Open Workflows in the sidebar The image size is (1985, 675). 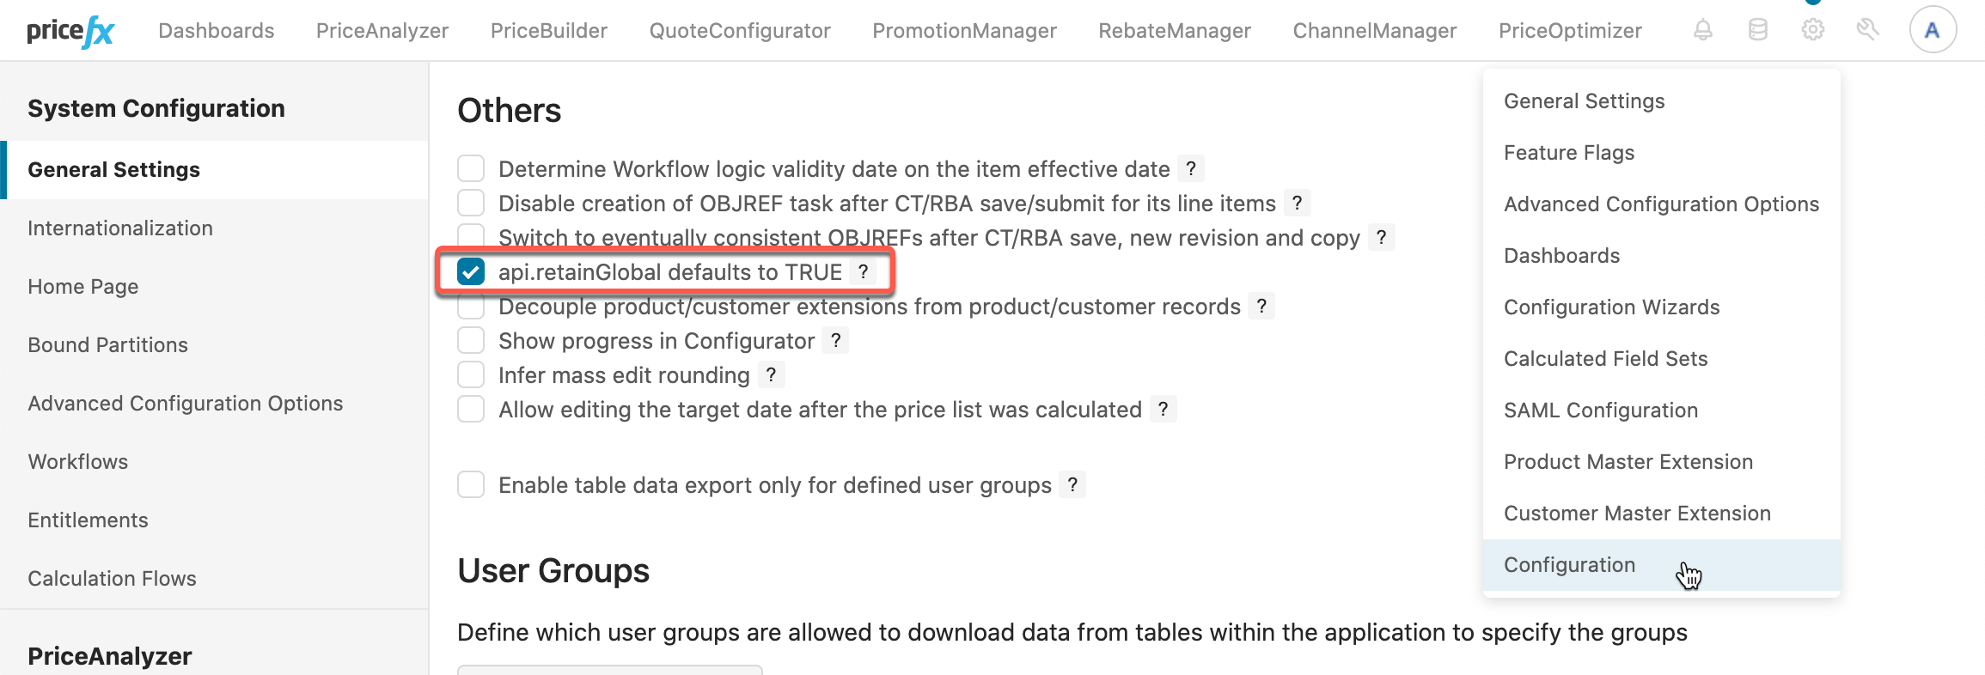78,462
